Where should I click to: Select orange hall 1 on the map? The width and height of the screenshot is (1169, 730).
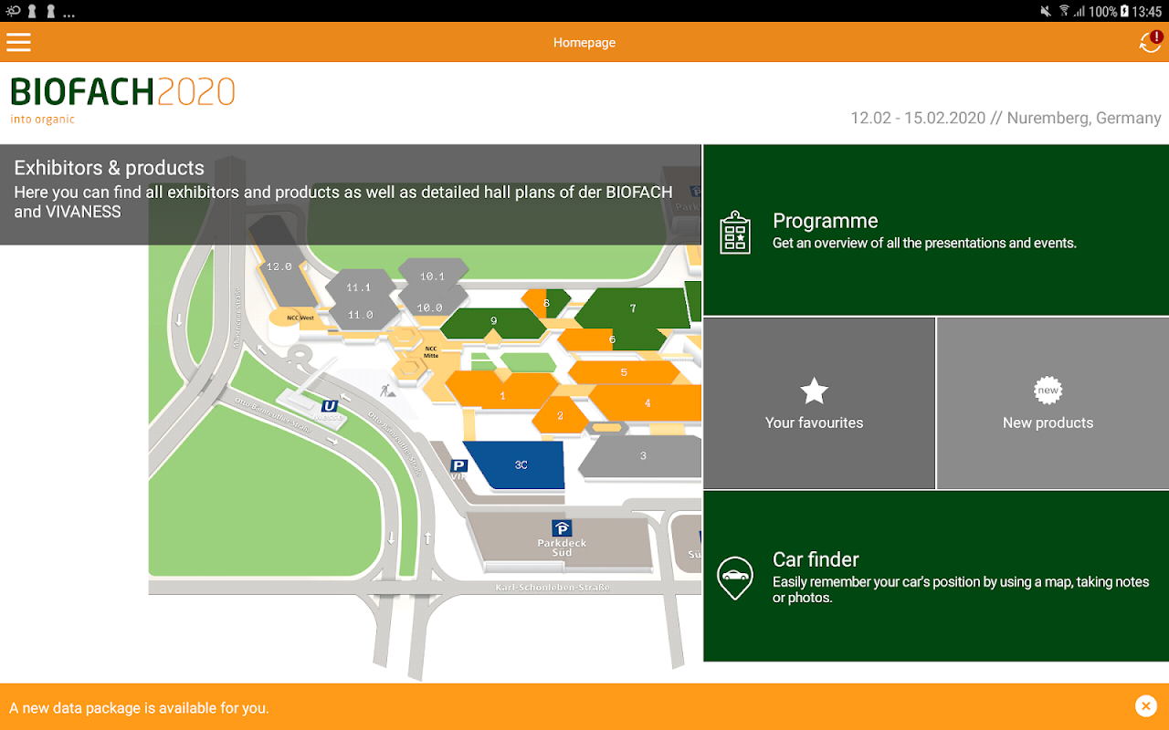coord(502,392)
